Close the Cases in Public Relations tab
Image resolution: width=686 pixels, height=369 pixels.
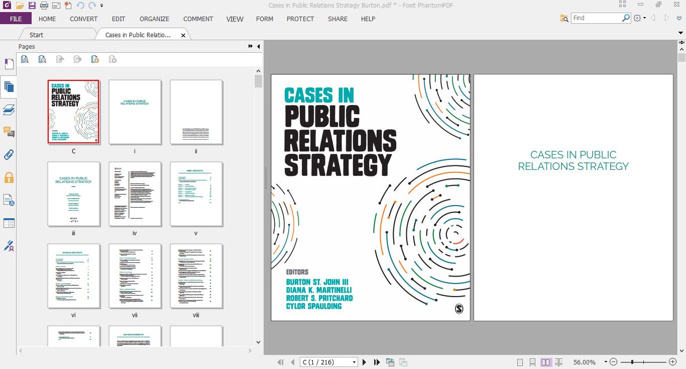[x=183, y=35]
